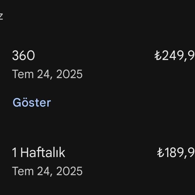Click the cut-off letter z at top left
Screen dimensions: 195x195
[1, 16]
